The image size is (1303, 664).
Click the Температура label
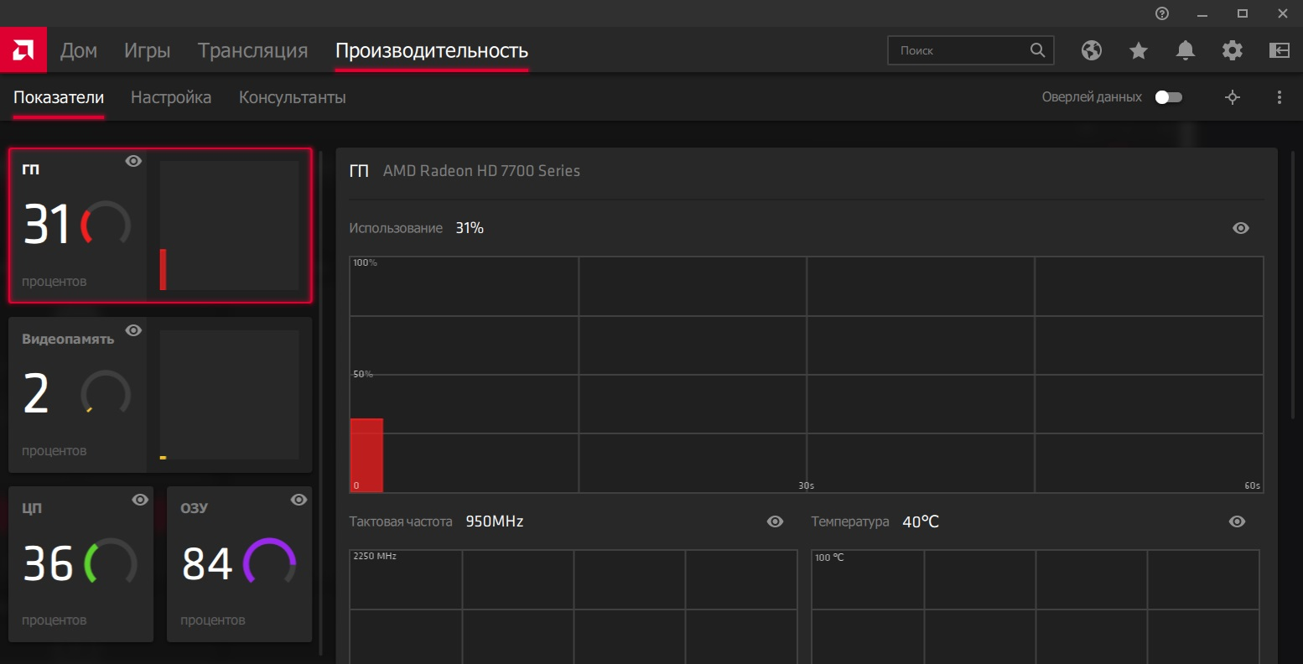point(850,521)
